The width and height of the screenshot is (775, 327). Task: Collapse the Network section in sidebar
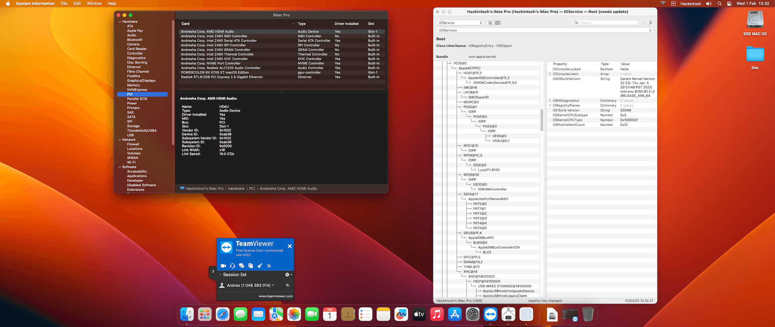click(120, 140)
